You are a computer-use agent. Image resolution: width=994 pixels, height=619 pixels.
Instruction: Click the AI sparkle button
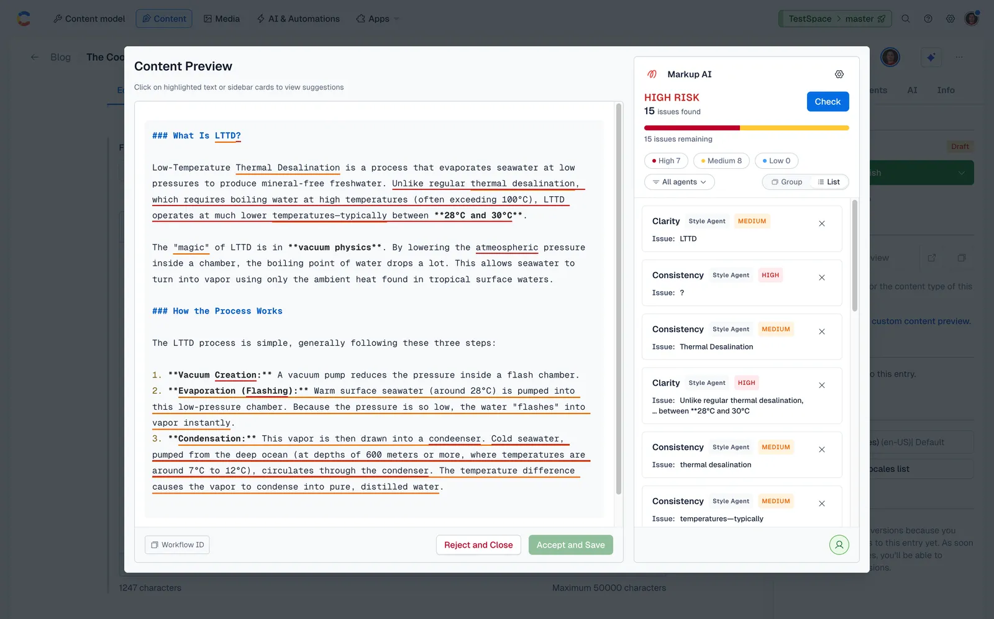tap(931, 57)
